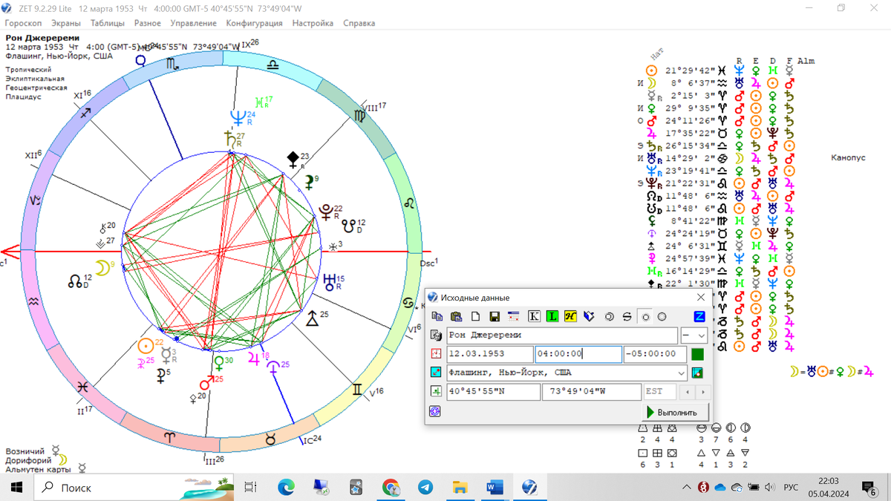Click the Канопус star label
Screen dimensions: 891x501
click(848, 158)
